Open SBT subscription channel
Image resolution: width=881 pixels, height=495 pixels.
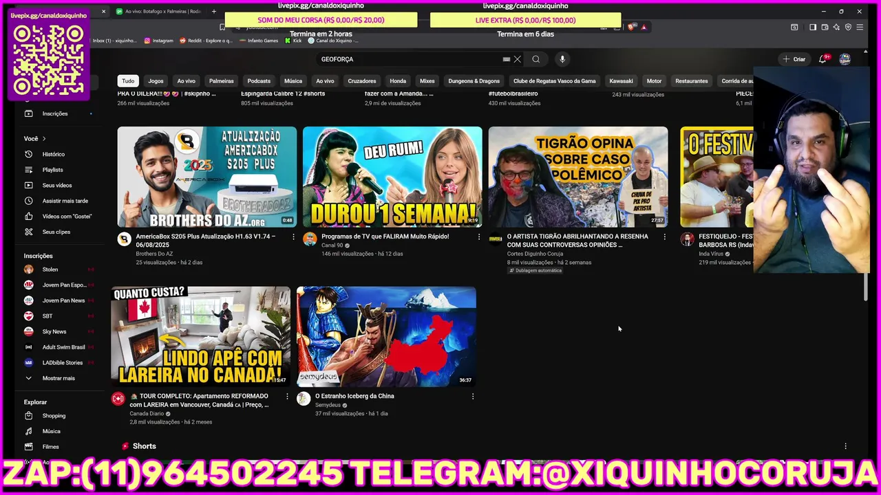pos(47,316)
